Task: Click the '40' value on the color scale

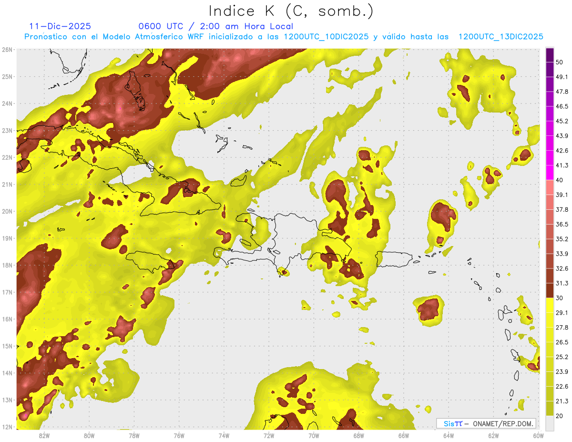Action: [x=560, y=180]
